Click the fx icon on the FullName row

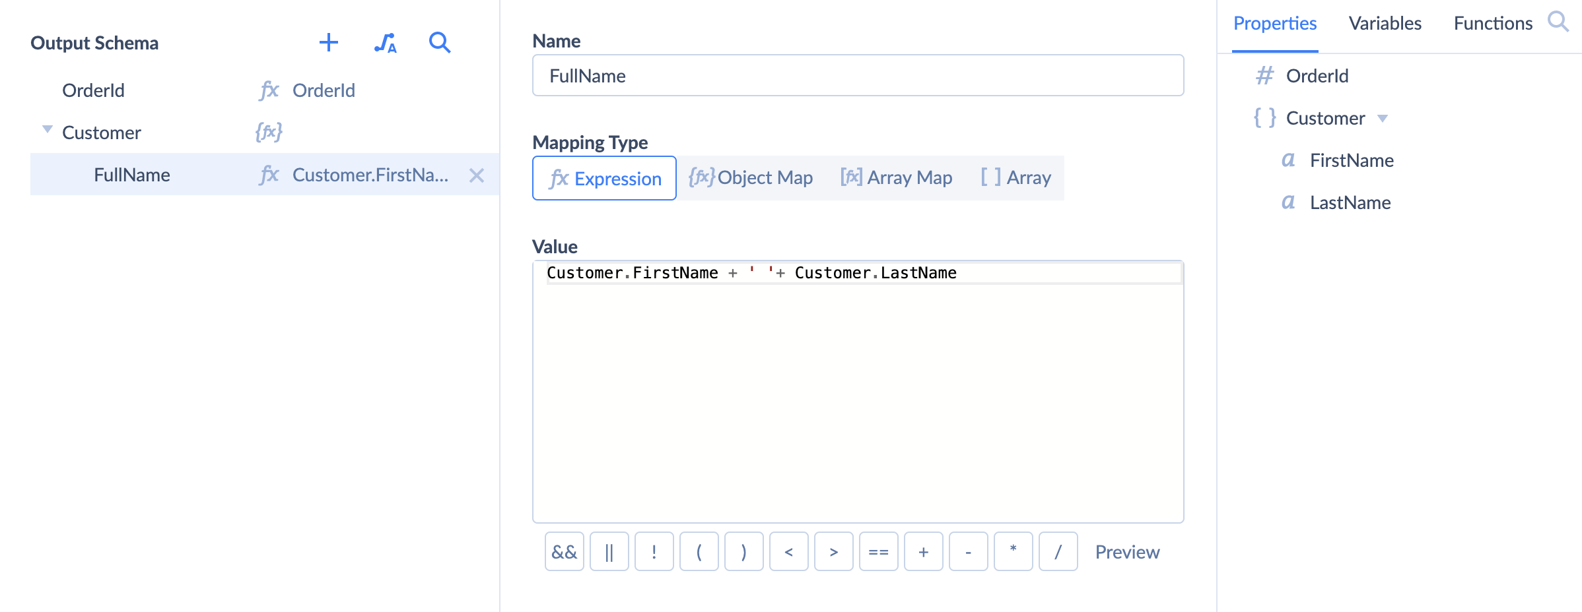(x=269, y=175)
